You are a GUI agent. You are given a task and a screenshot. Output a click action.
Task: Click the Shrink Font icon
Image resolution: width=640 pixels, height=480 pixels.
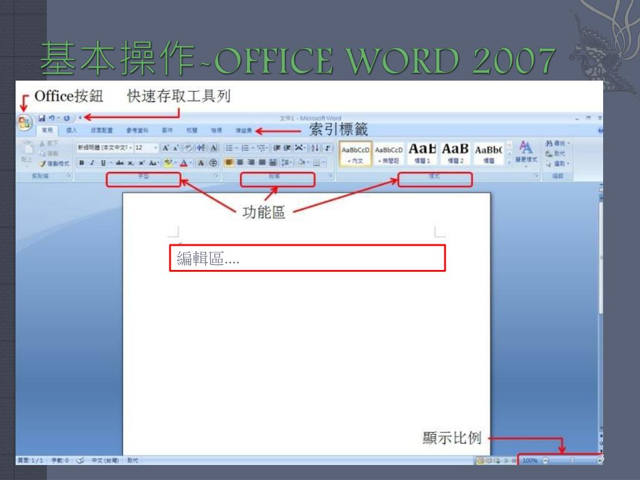point(176,147)
